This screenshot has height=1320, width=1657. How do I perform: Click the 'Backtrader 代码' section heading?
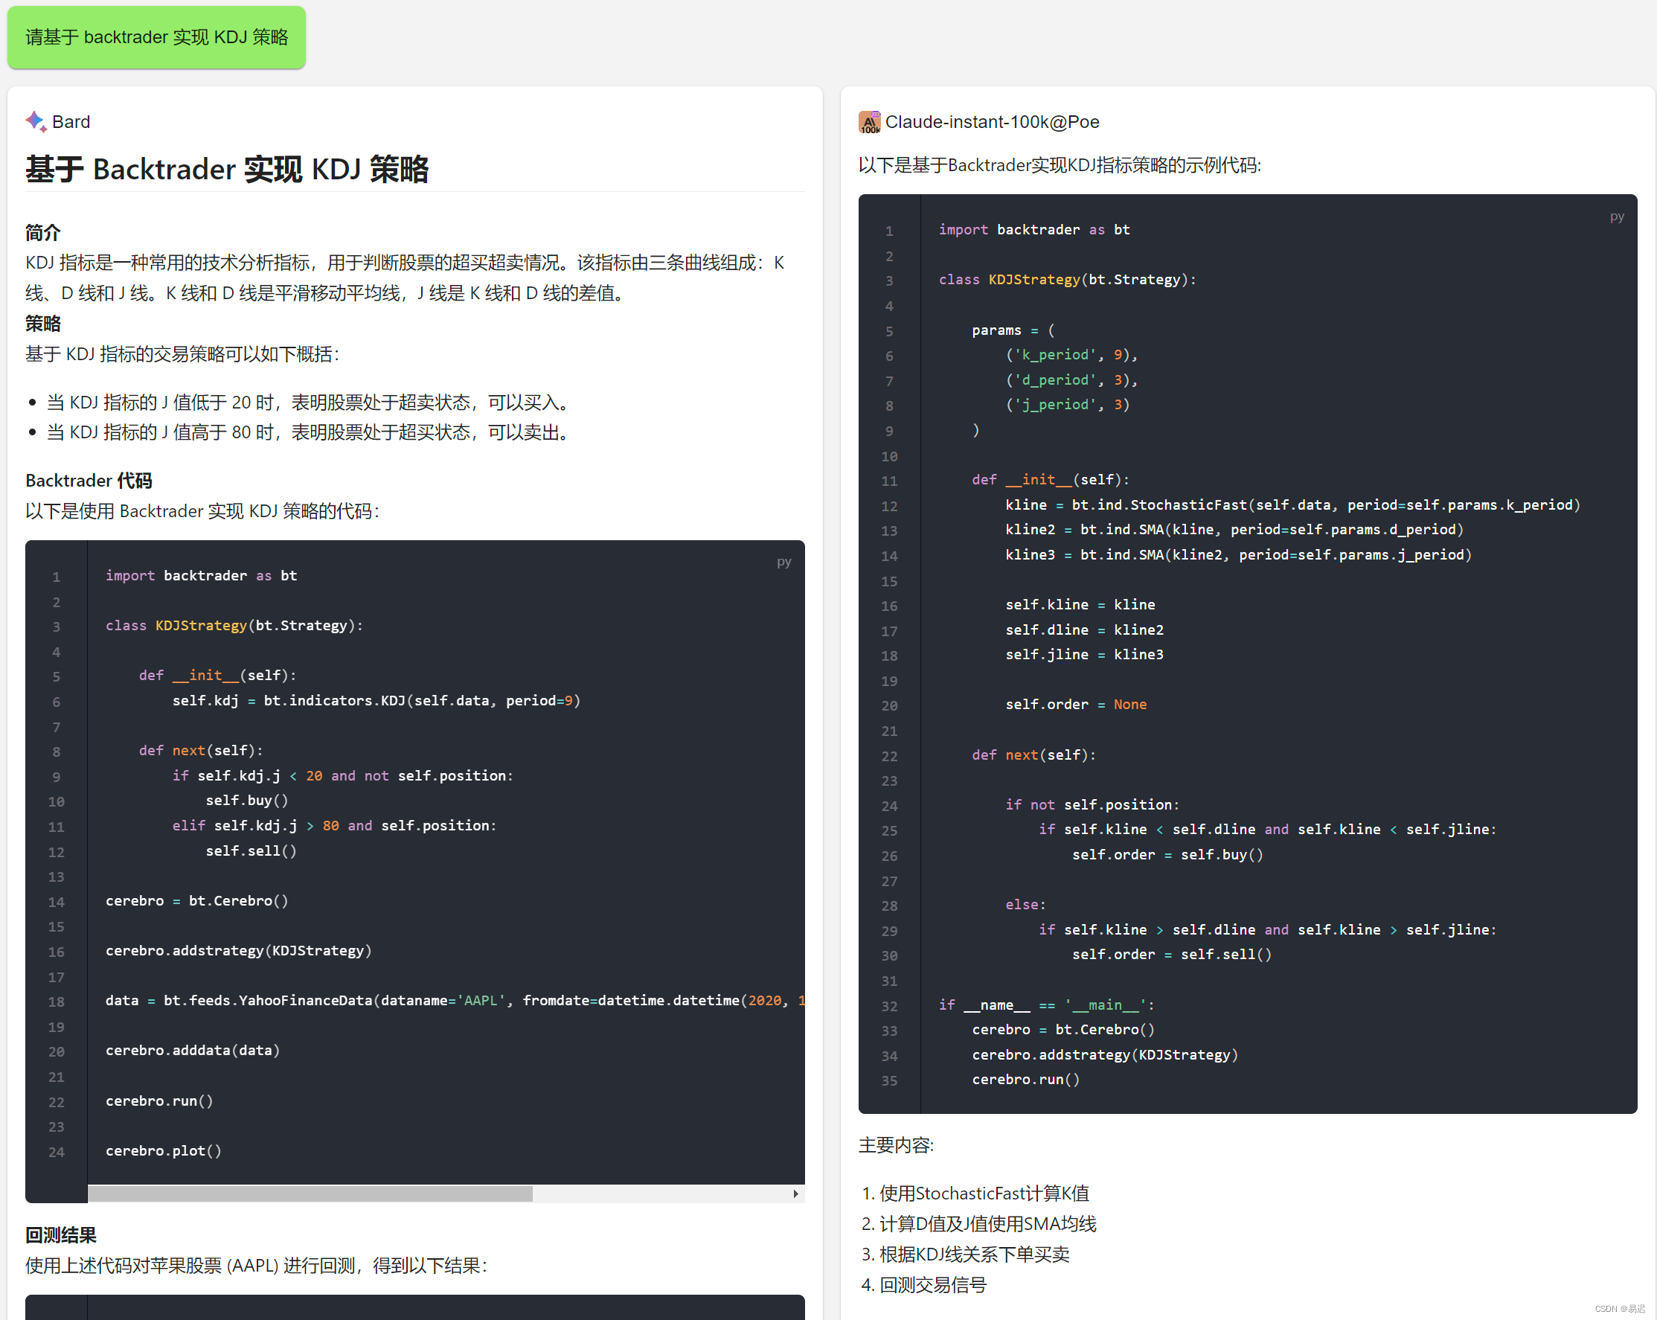pyautogui.click(x=89, y=481)
